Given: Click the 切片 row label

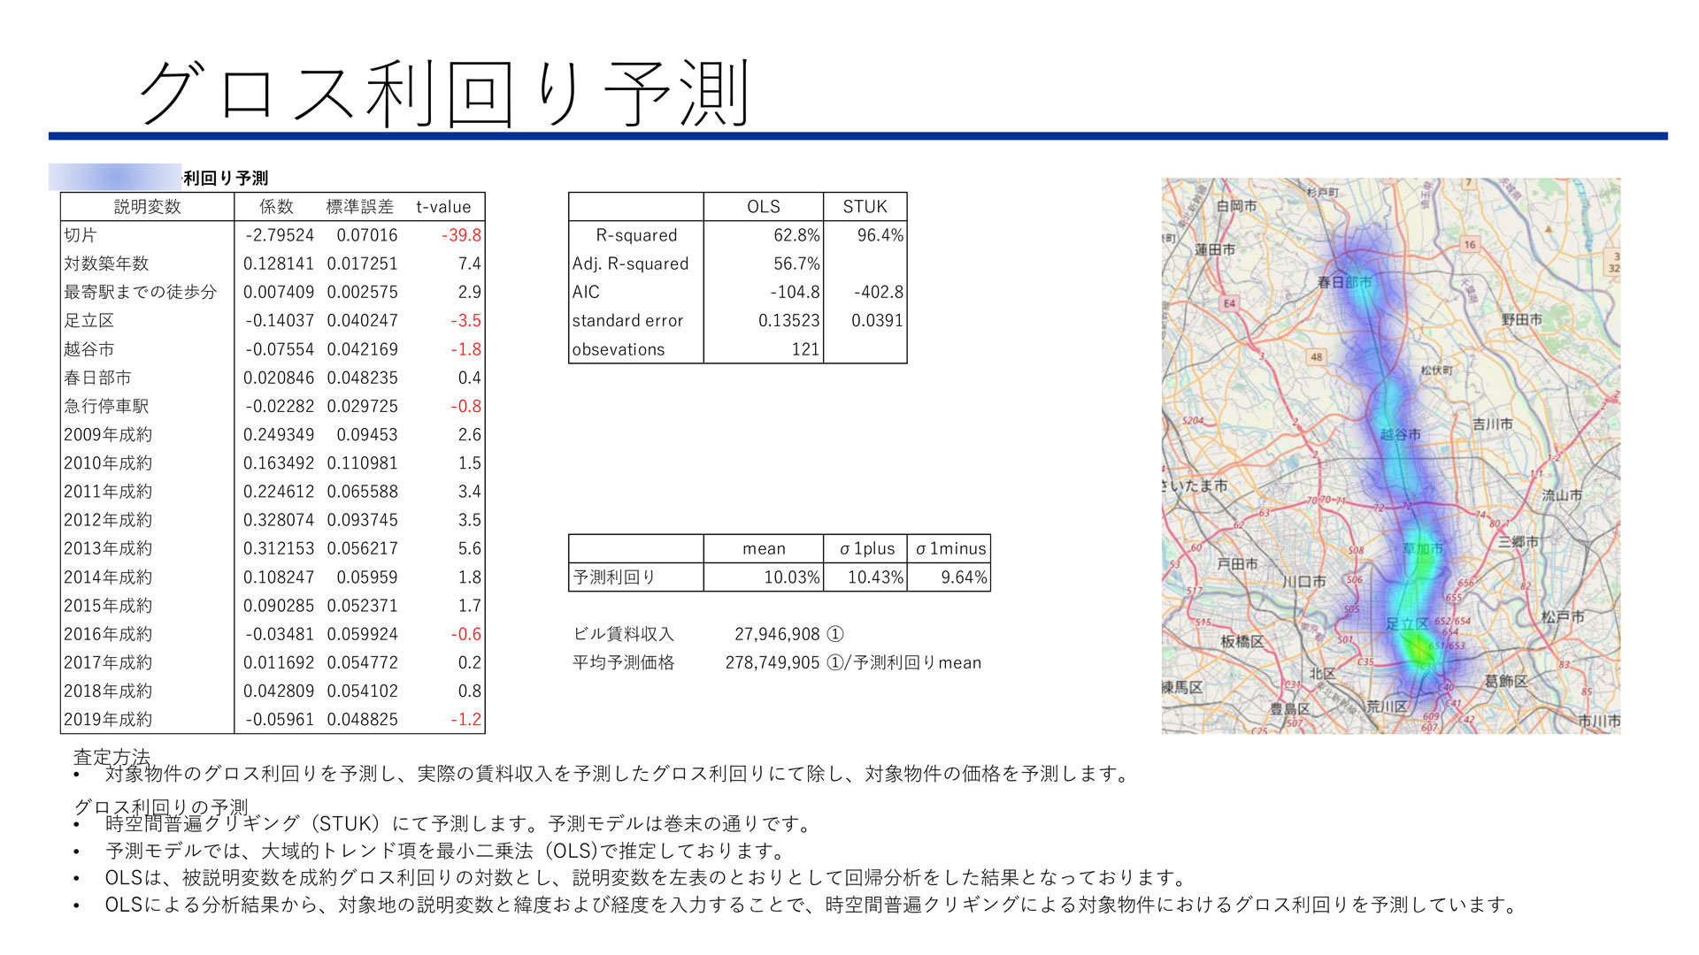Looking at the screenshot, I should point(81,235).
